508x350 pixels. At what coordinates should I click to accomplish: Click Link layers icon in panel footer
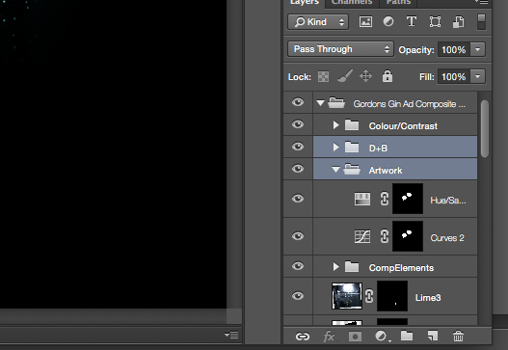pyautogui.click(x=303, y=337)
